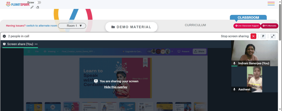Screen dimensions: 282x111
Task: Open the Room 1 dropdown
Action: click(x=72, y=26)
